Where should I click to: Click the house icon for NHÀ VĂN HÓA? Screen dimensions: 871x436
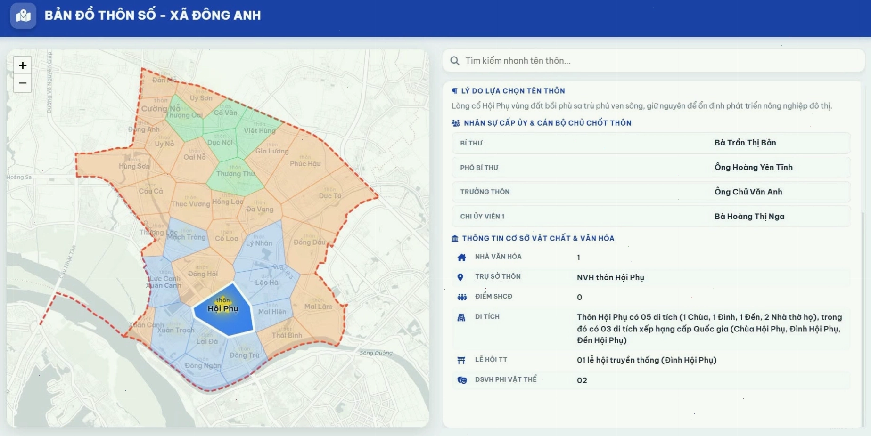tap(461, 257)
